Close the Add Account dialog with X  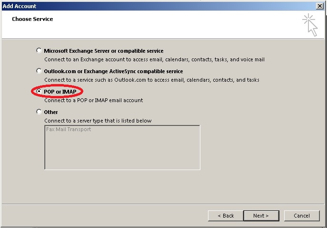click(320, 6)
